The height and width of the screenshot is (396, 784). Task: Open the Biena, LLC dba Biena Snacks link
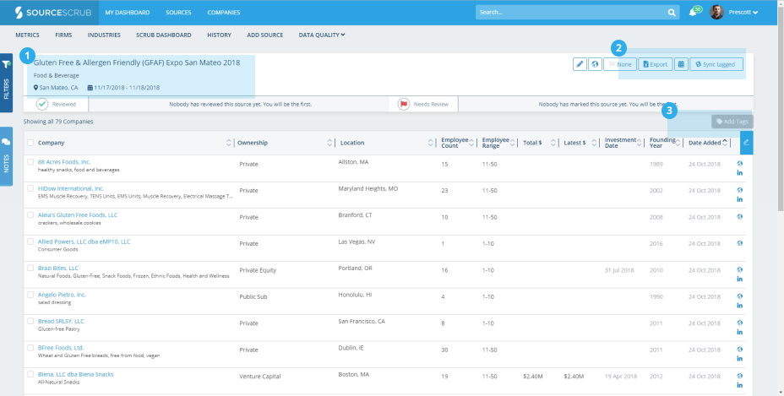(75, 374)
